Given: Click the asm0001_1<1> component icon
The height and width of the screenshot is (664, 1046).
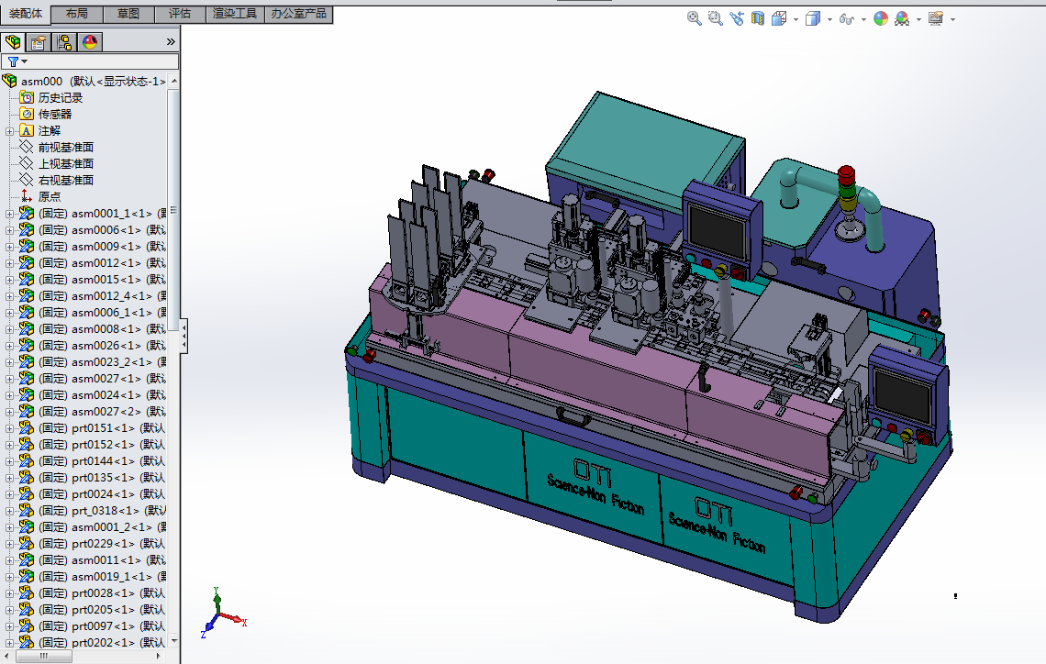Looking at the screenshot, I should pyautogui.click(x=27, y=214).
